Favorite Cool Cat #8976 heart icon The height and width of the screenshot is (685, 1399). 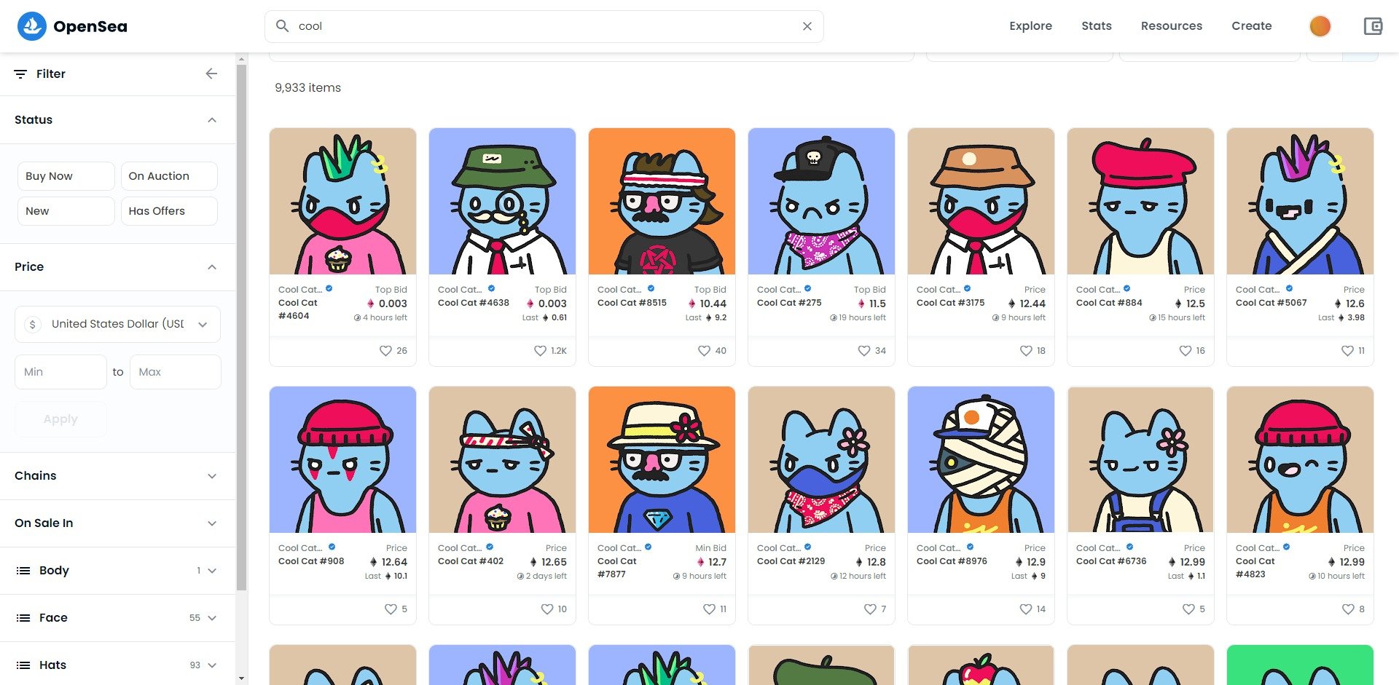(1025, 609)
